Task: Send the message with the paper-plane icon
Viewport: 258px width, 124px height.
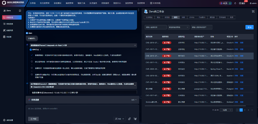Action: click(x=135, y=119)
